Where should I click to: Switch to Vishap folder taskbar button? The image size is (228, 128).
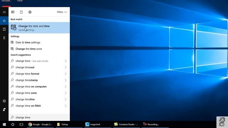coord(69,124)
